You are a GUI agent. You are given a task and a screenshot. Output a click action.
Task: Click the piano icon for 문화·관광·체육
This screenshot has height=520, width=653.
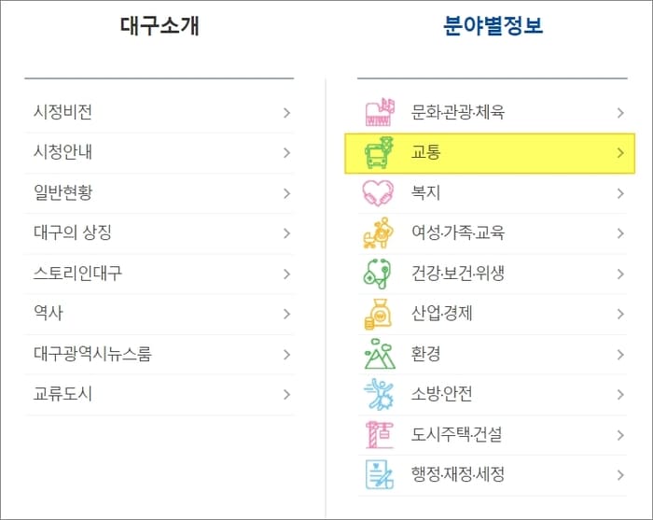[x=380, y=112]
